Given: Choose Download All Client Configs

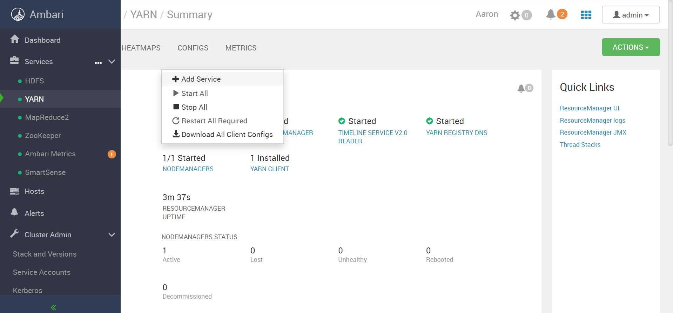Looking at the screenshot, I should [x=222, y=135].
